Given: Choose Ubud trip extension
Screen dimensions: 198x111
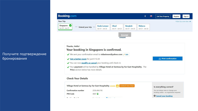Looking at the screenshot, I should (x=117, y=27).
